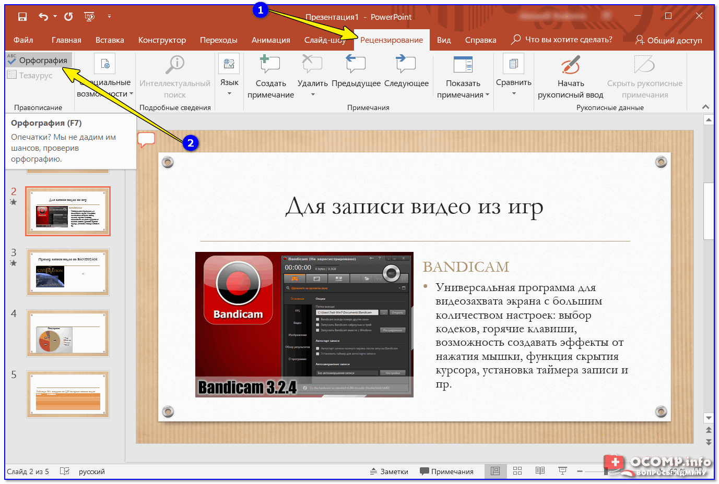This screenshot has height=484, width=719.
Task: Run the Орфография spell check
Action: (38, 60)
